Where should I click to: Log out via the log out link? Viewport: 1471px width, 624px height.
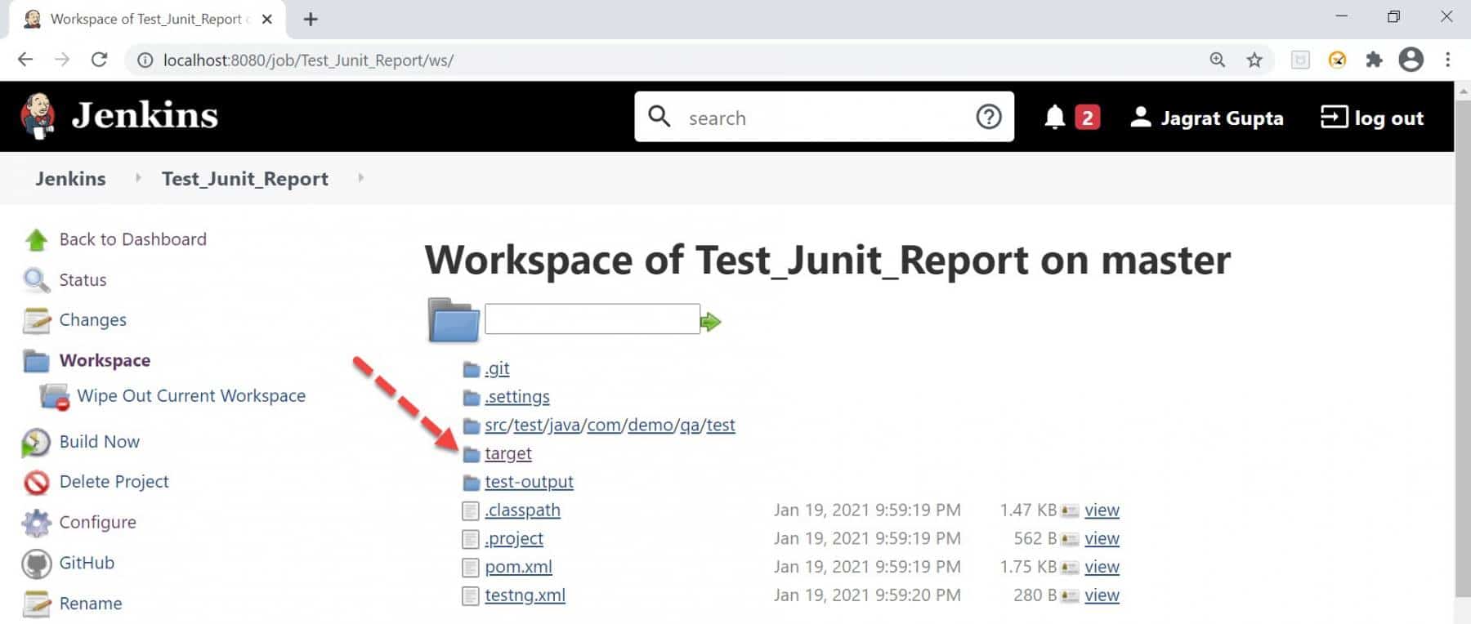pyautogui.click(x=1372, y=118)
